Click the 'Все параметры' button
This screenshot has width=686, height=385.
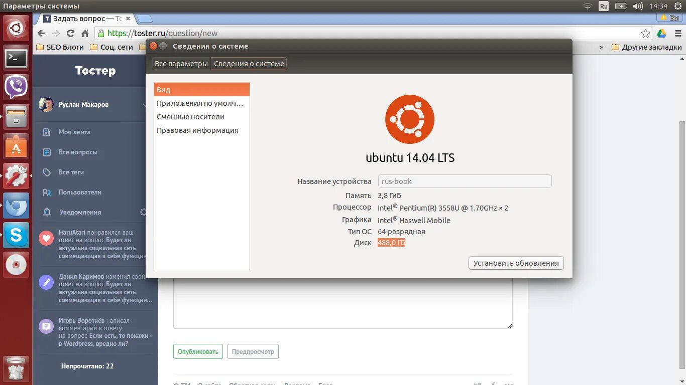(x=181, y=64)
